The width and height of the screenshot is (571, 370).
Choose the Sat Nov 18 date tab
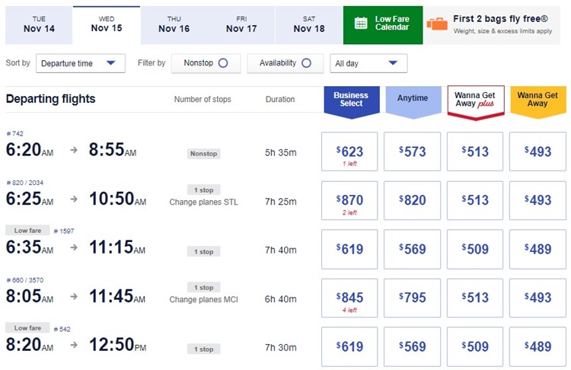click(308, 23)
